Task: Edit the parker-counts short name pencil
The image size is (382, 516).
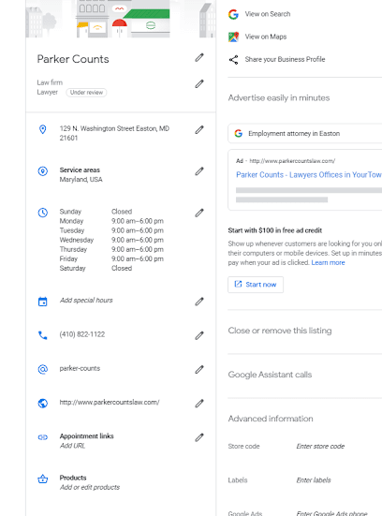Action: tap(199, 369)
